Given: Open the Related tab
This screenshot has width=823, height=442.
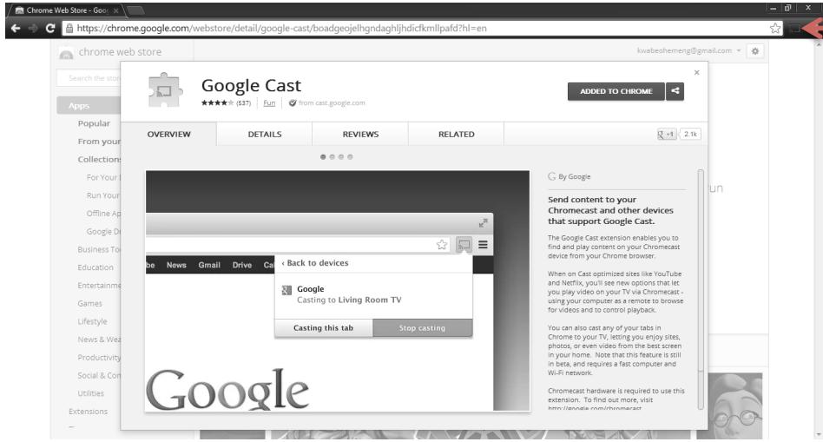Looking at the screenshot, I should tap(456, 135).
